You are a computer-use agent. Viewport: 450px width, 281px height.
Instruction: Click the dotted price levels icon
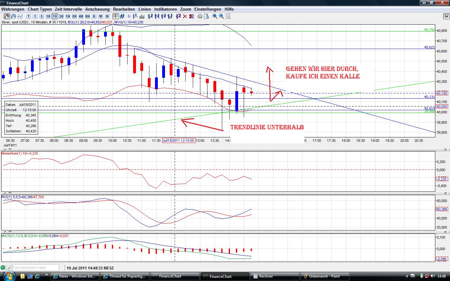pos(135,16)
